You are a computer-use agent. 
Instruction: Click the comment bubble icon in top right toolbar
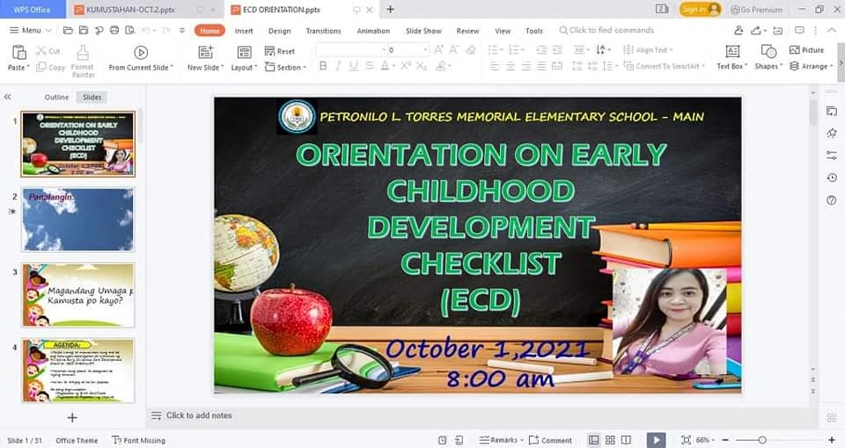click(800, 30)
